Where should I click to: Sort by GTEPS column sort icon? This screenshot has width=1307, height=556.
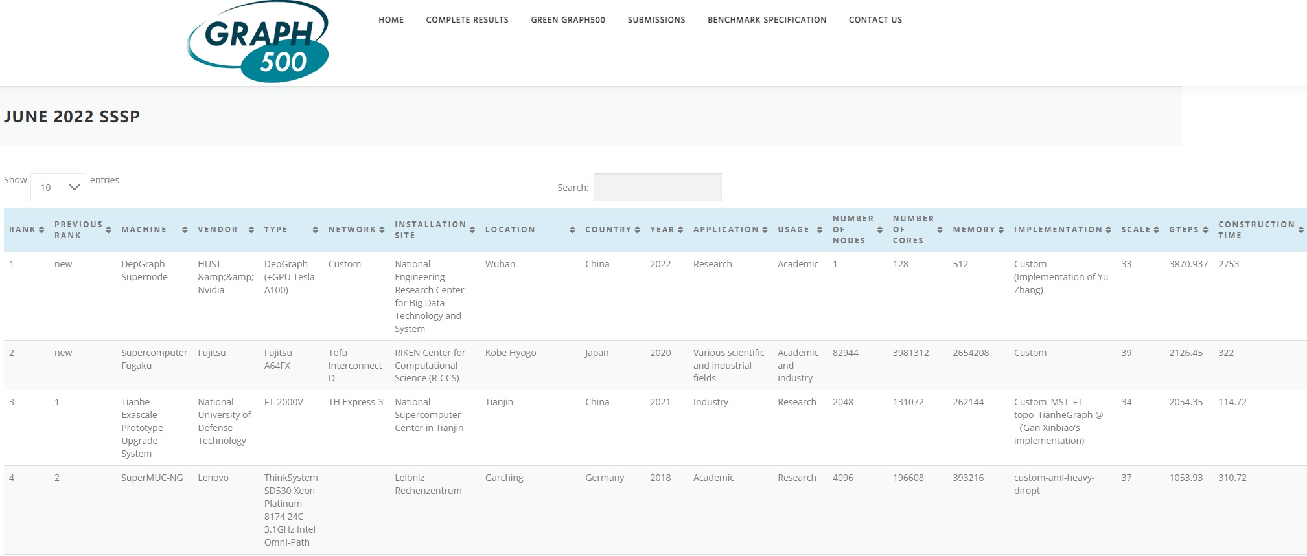(x=1205, y=230)
